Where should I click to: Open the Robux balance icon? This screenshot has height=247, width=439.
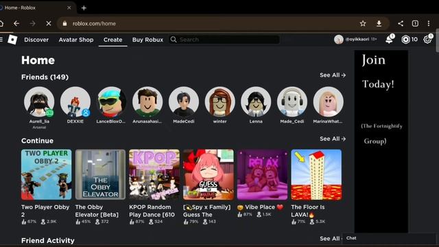pos(405,40)
